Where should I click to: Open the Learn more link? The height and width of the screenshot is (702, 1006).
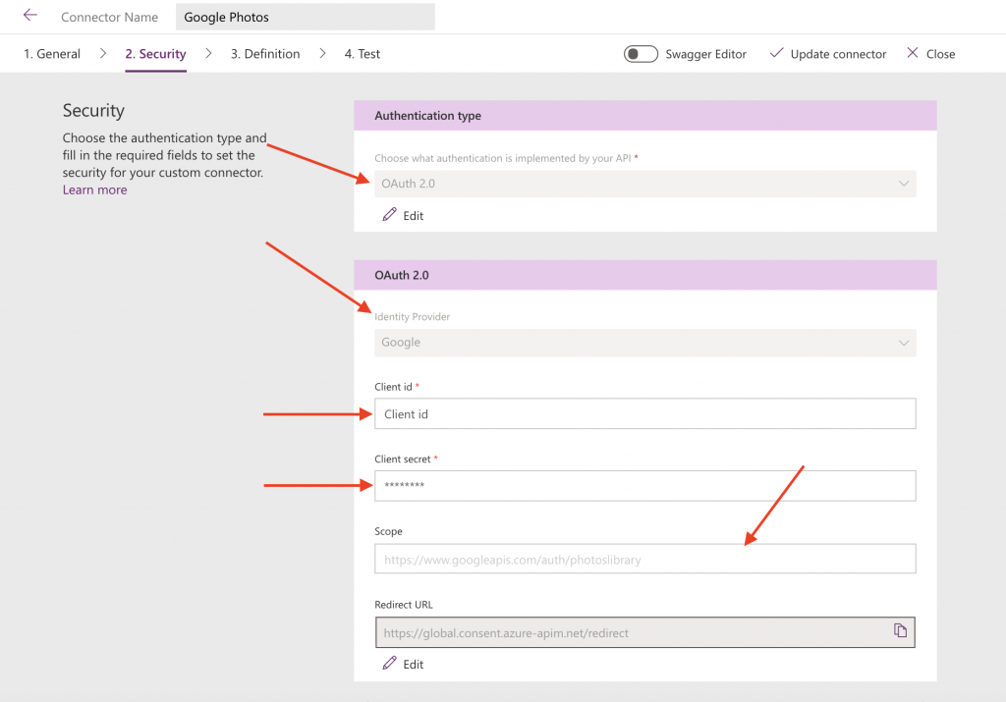pyautogui.click(x=94, y=189)
